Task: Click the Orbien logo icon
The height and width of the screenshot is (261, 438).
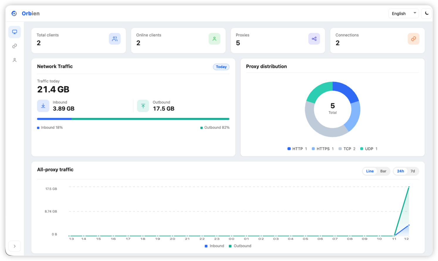Action: coord(14,13)
